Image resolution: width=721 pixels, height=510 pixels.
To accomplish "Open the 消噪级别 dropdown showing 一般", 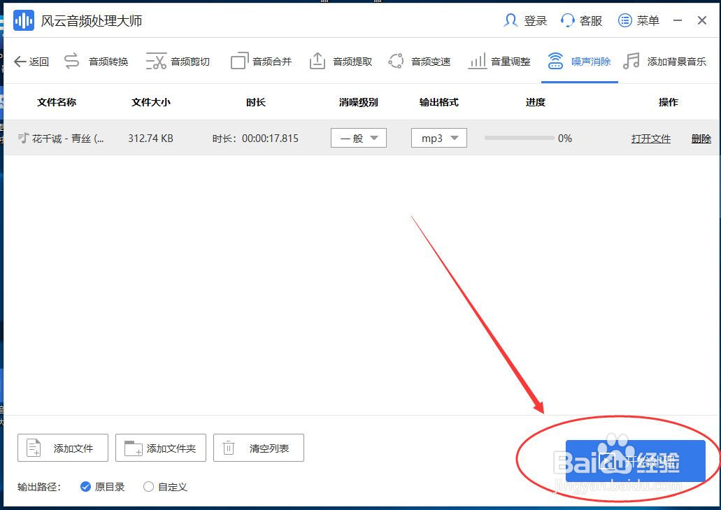I will (x=358, y=138).
